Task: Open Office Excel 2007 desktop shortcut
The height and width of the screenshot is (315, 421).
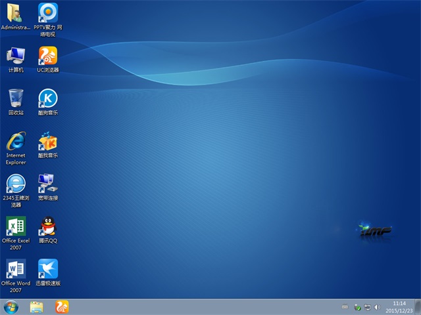Action: tap(15, 226)
